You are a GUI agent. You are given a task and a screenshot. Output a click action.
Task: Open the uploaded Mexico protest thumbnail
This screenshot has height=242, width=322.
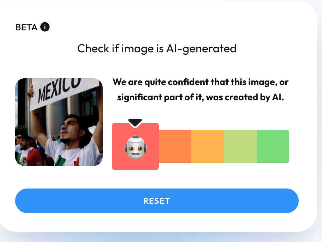click(59, 122)
